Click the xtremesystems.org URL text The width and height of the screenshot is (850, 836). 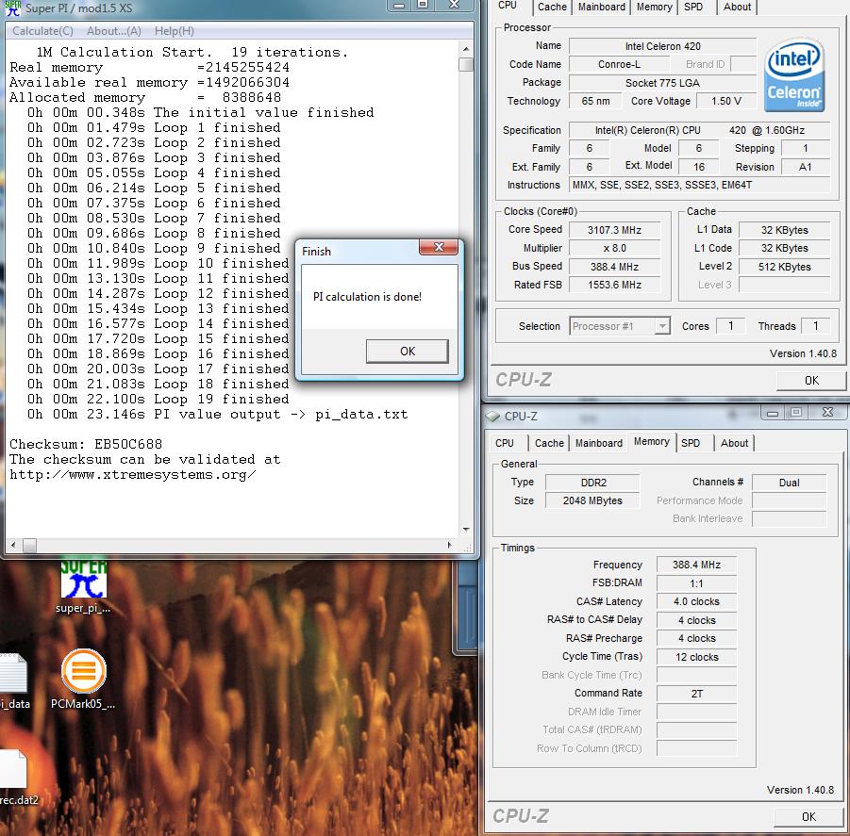pos(133,475)
